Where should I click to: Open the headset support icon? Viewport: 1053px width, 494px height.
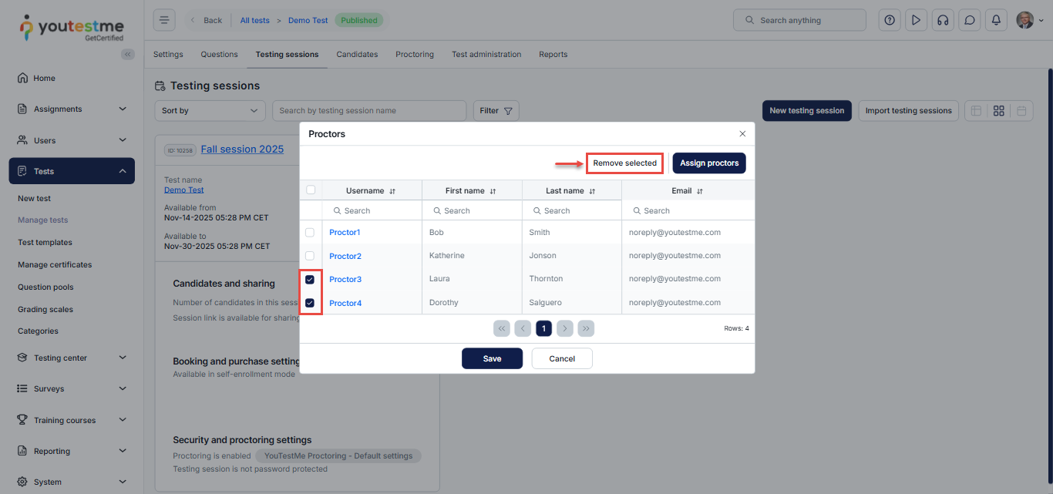pos(943,20)
